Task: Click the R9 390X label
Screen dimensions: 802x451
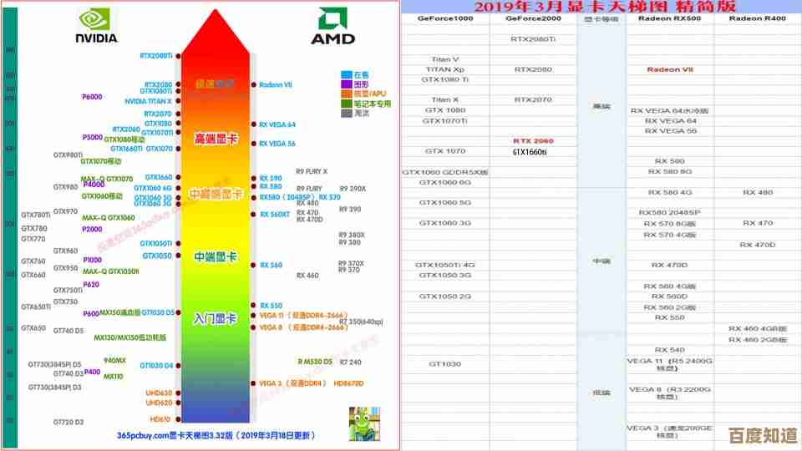Action: [353, 189]
